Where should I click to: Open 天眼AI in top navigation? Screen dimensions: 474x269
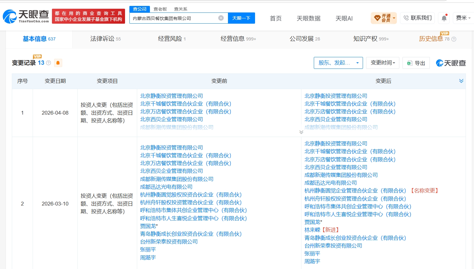click(344, 18)
